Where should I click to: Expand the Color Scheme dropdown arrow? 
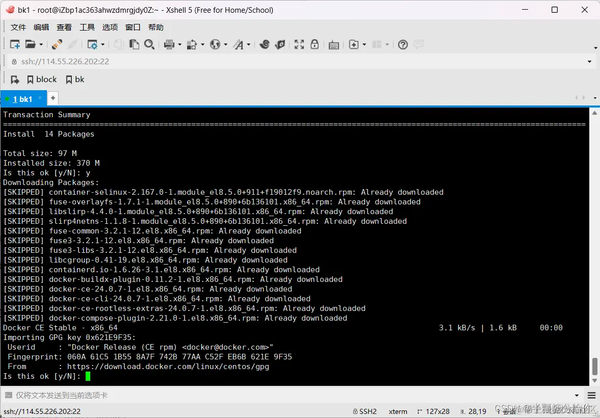tap(202, 45)
